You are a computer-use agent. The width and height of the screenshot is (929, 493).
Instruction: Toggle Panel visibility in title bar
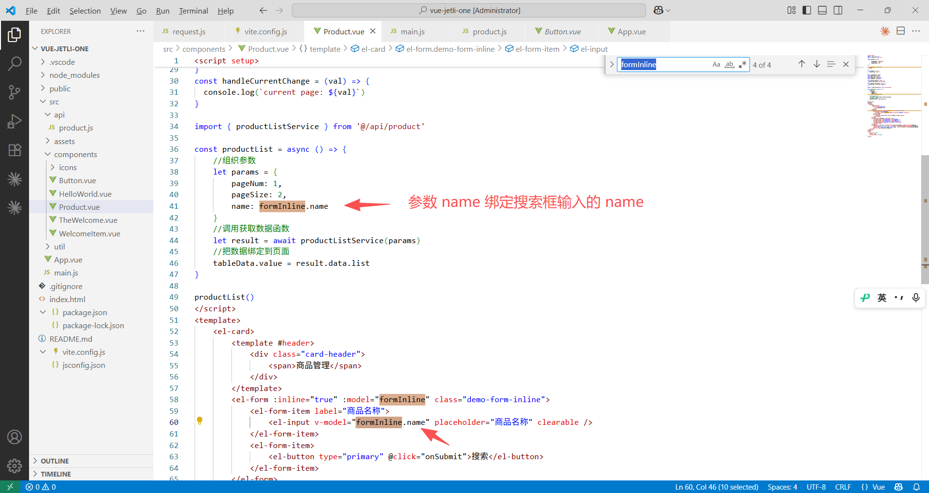click(822, 10)
